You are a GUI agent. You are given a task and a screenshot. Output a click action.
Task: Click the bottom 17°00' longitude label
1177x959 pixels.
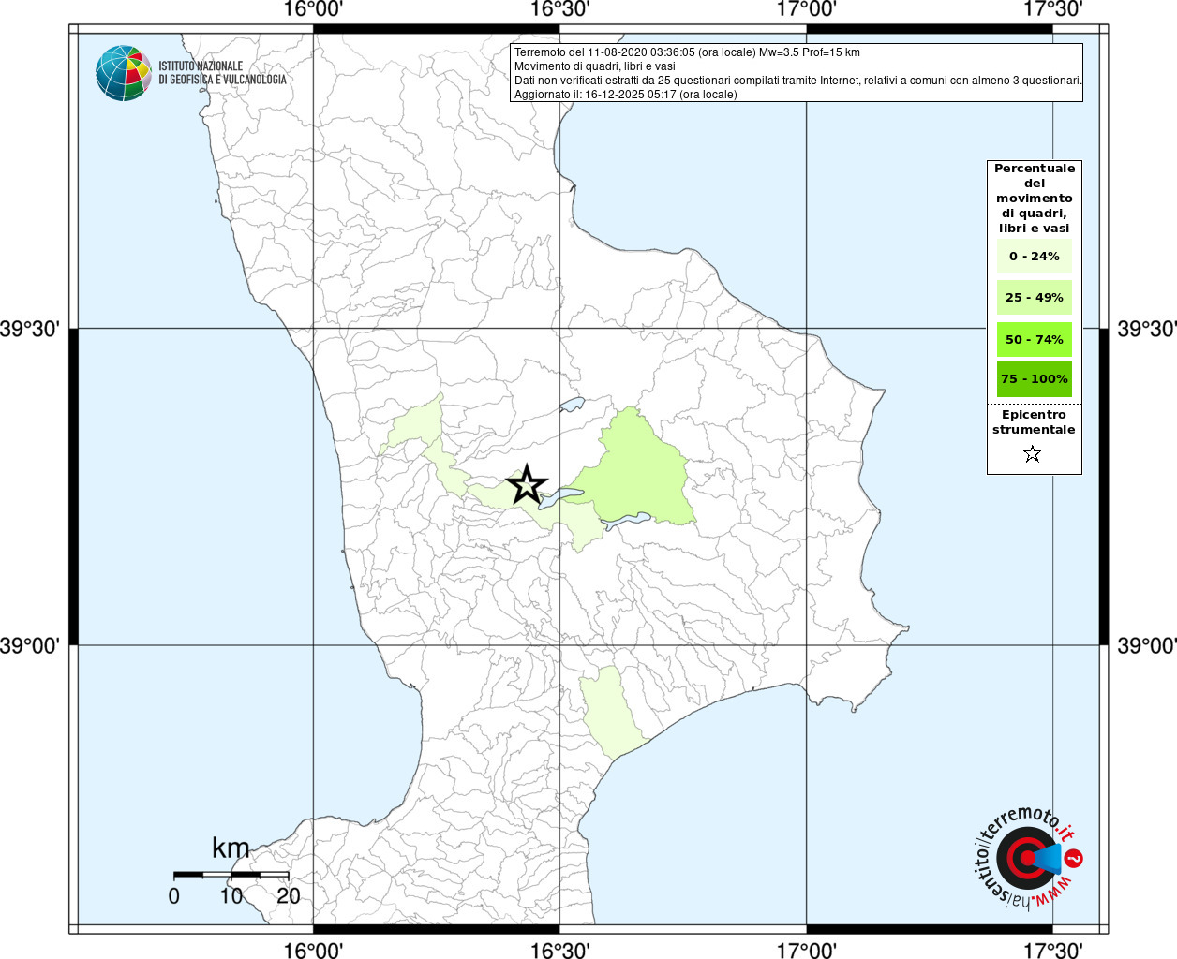coord(807,950)
